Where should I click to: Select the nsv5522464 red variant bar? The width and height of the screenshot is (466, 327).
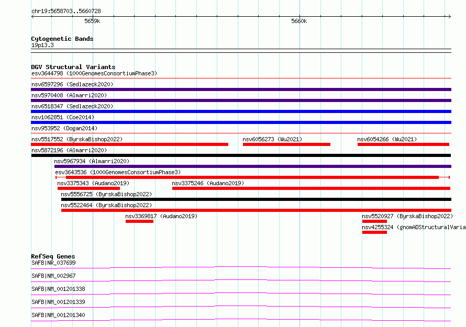(x=256, y=210)
